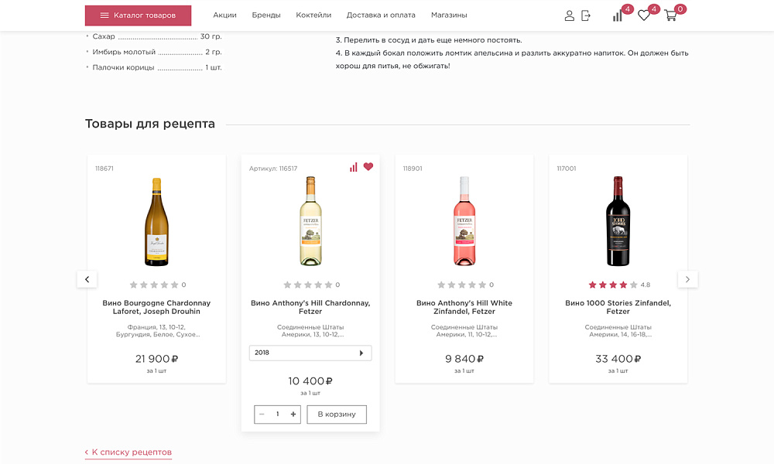Image resolution: width=774 pixels, height=464 pixels.
Task: Open Вино 1000 Stories Zinfandel bottle thumbnail
Action: (x=618, y=219)
